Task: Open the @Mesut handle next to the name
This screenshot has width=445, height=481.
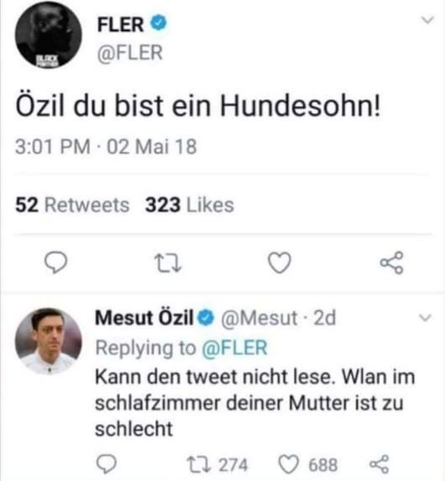Action: pyautogui.click(x=259, y=318)
